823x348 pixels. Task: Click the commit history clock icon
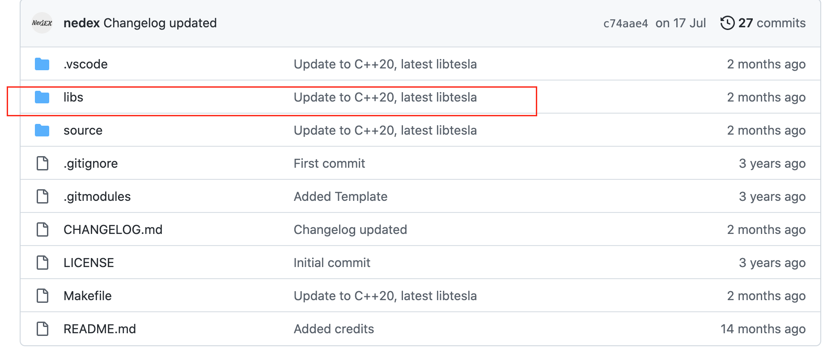[x=727, y=23]
